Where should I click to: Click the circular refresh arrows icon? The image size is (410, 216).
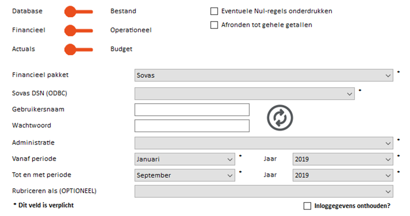280,118
